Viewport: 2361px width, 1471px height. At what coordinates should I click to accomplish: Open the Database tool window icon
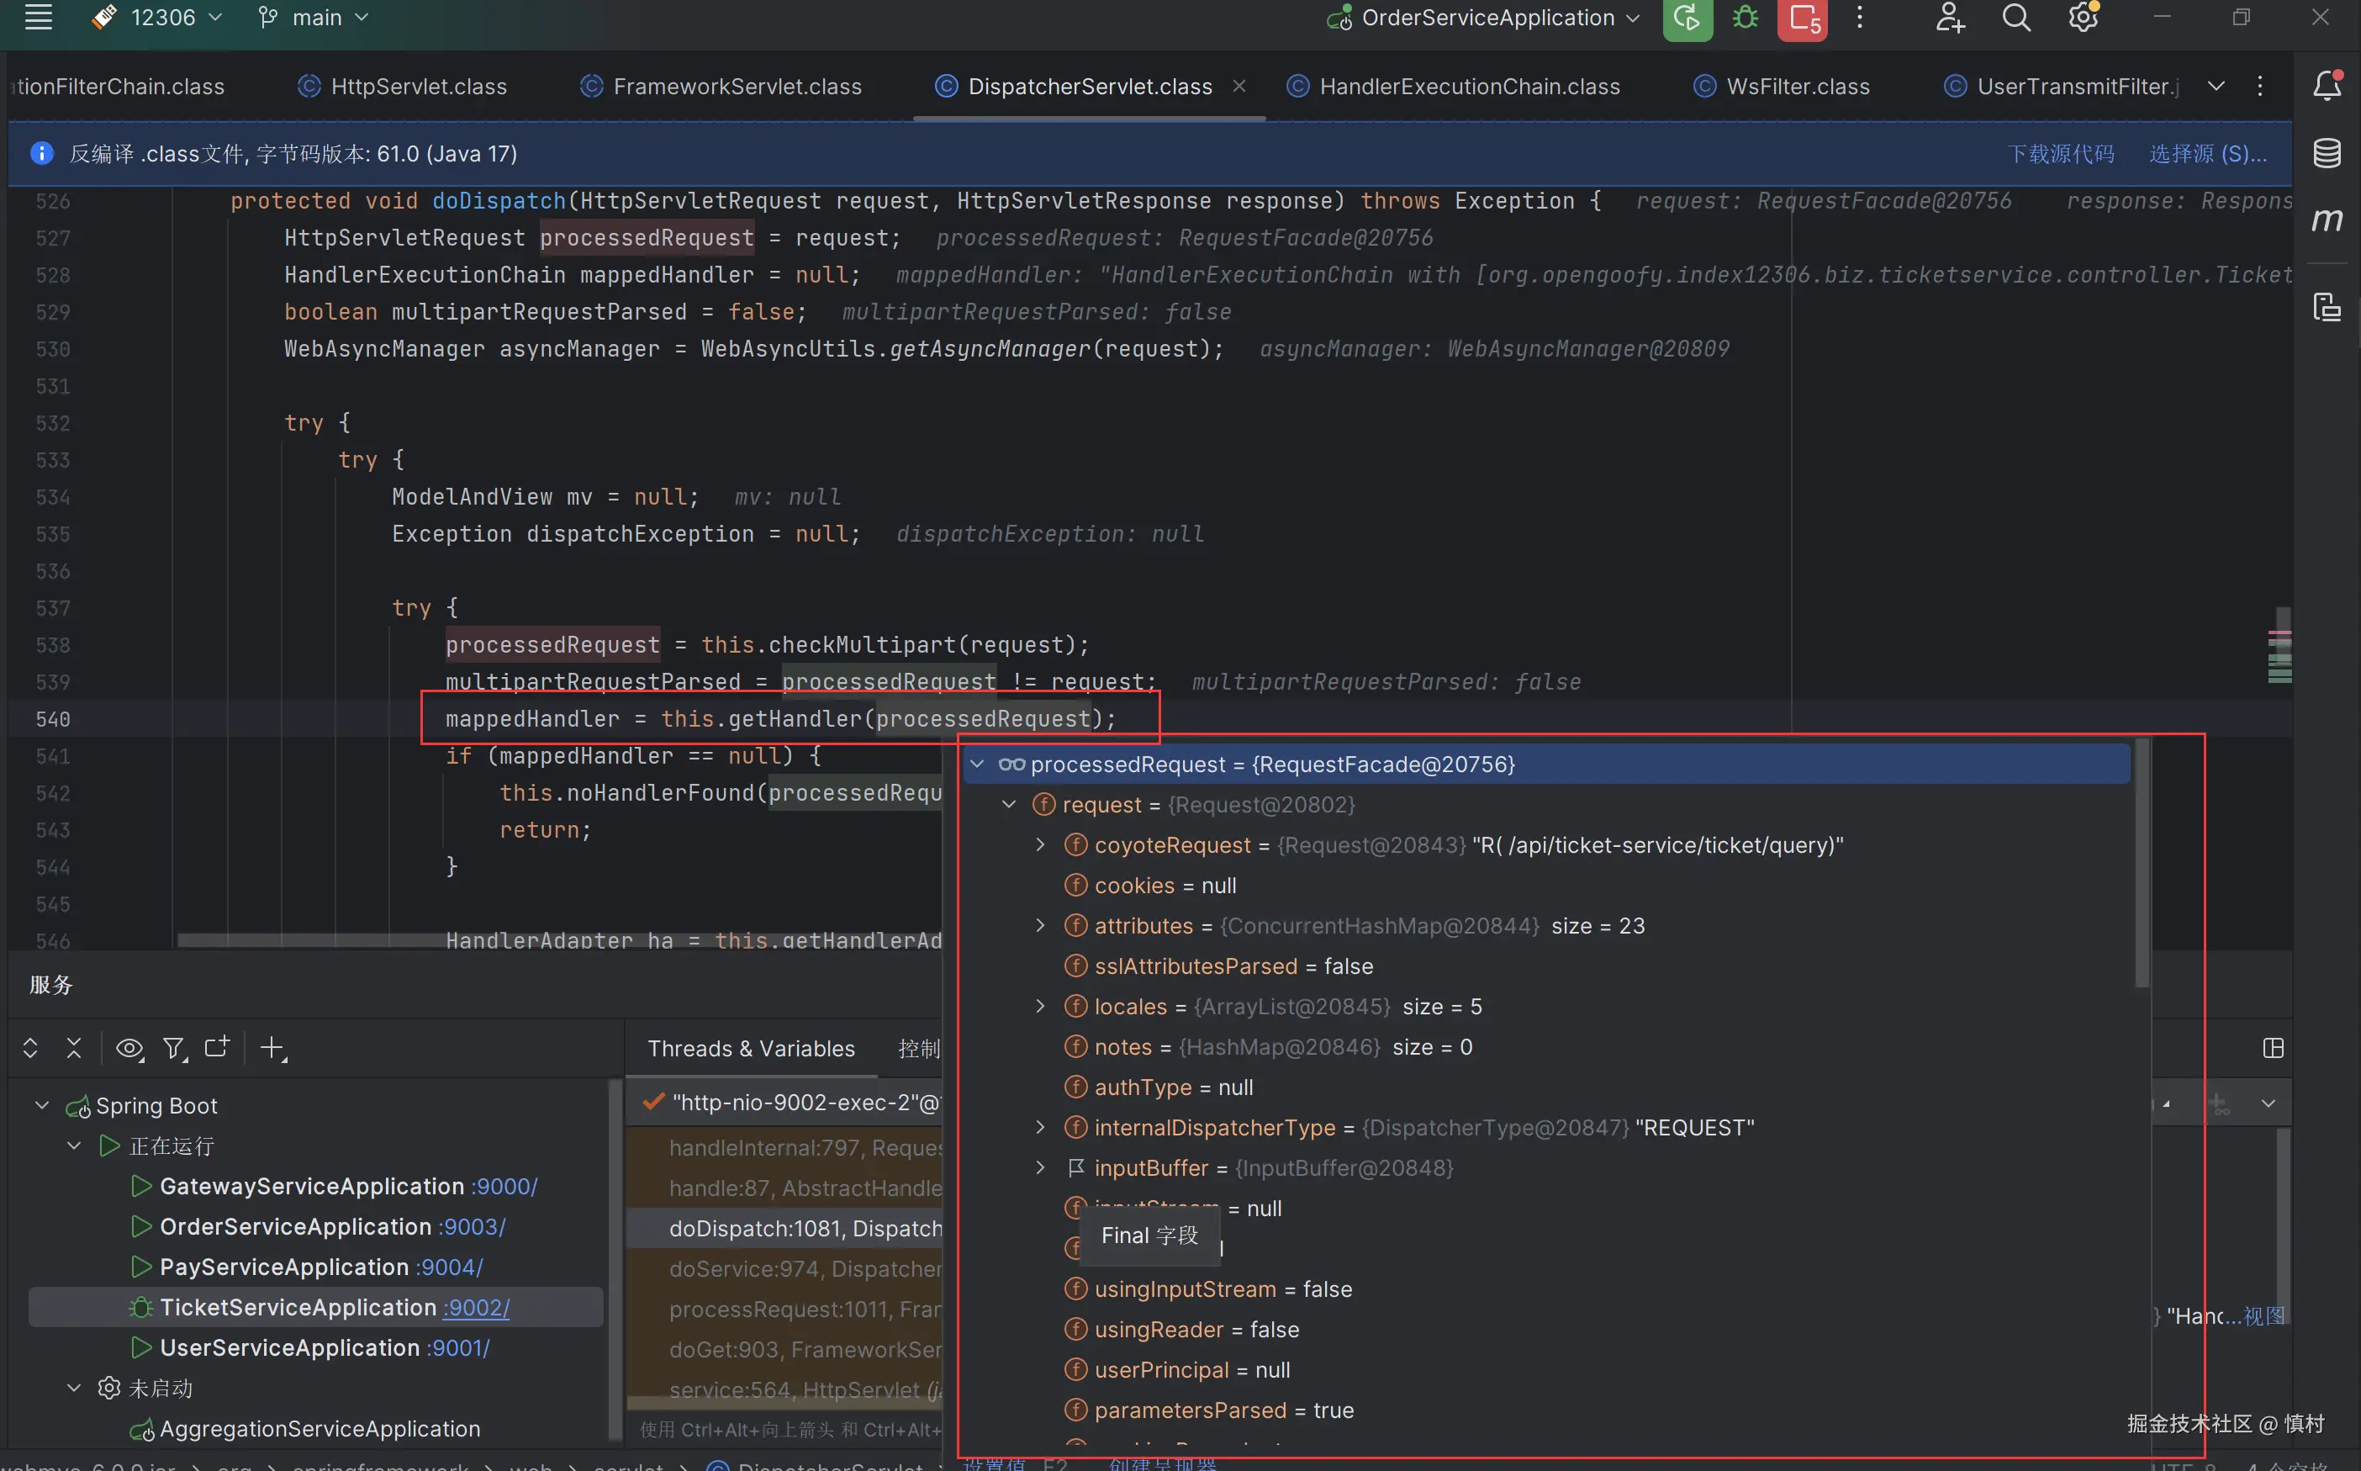tap(2327, 153)
